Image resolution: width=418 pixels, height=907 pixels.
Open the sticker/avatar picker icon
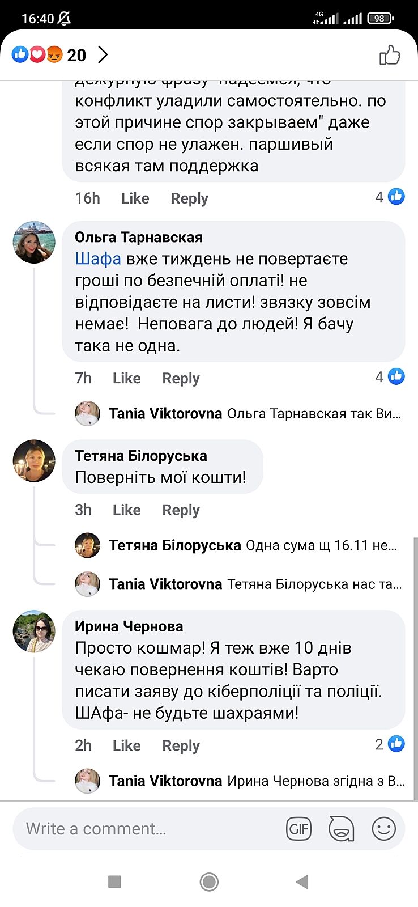(x=341, y=829)
